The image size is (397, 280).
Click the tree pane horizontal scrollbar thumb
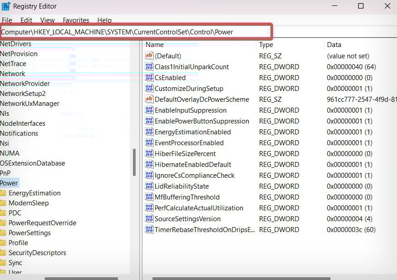[81, 279]
